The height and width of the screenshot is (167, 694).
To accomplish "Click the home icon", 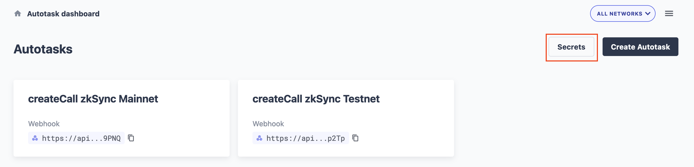I will tap(17, 13).
